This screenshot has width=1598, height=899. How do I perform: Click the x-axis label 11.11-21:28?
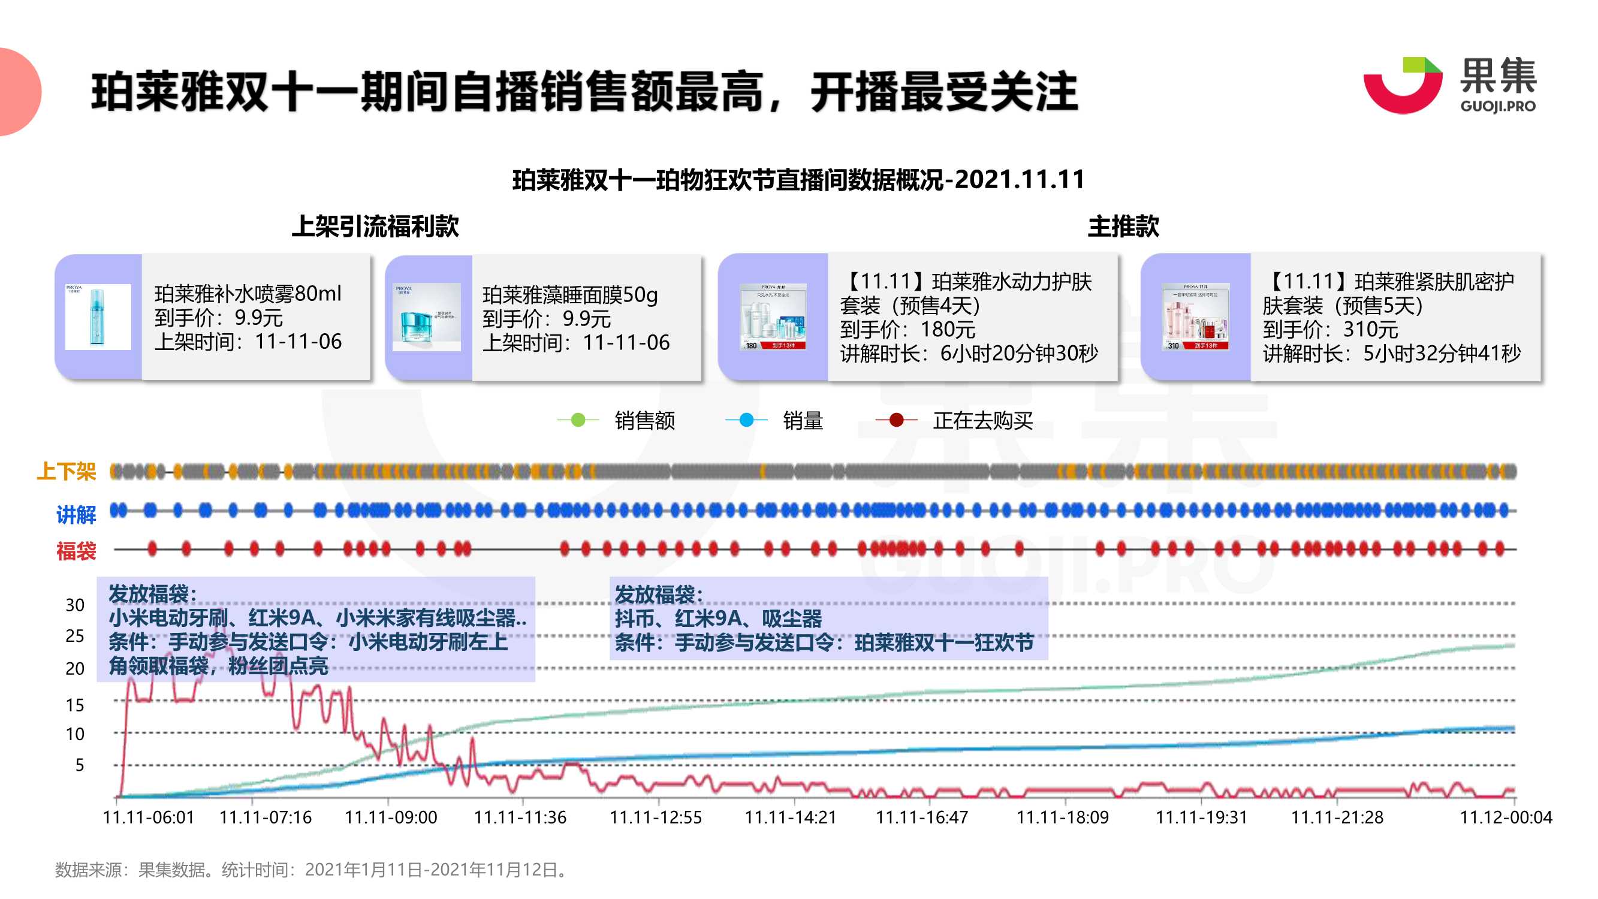[1337, 817]
